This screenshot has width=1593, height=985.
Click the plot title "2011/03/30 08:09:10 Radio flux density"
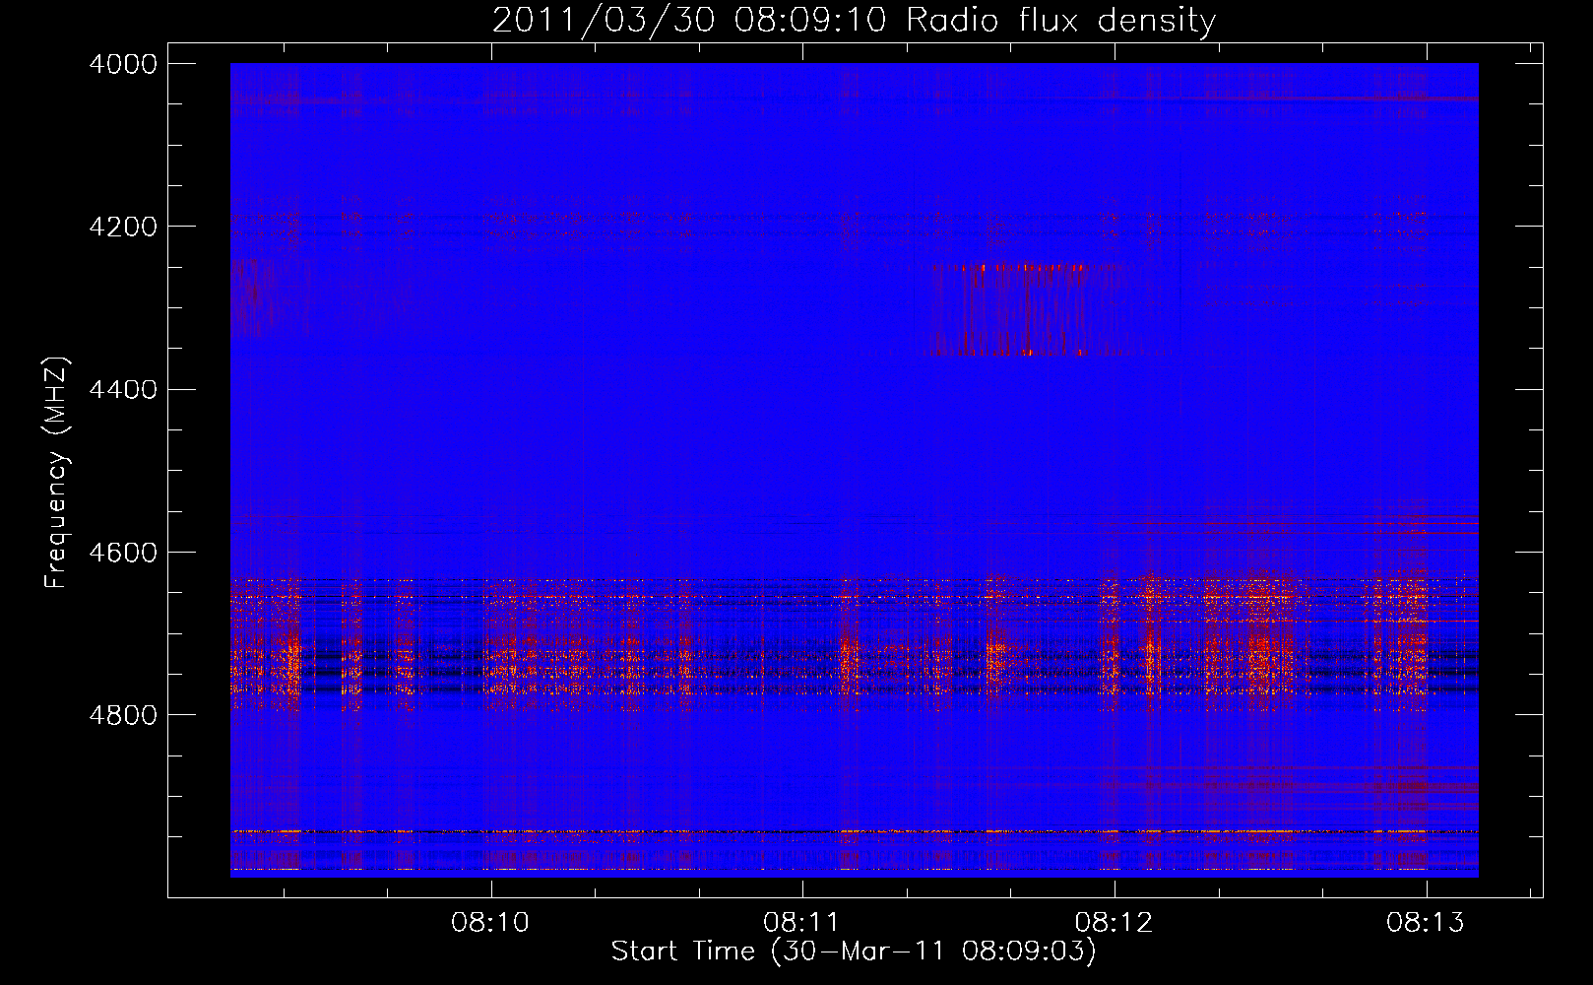tap(854, 20)
